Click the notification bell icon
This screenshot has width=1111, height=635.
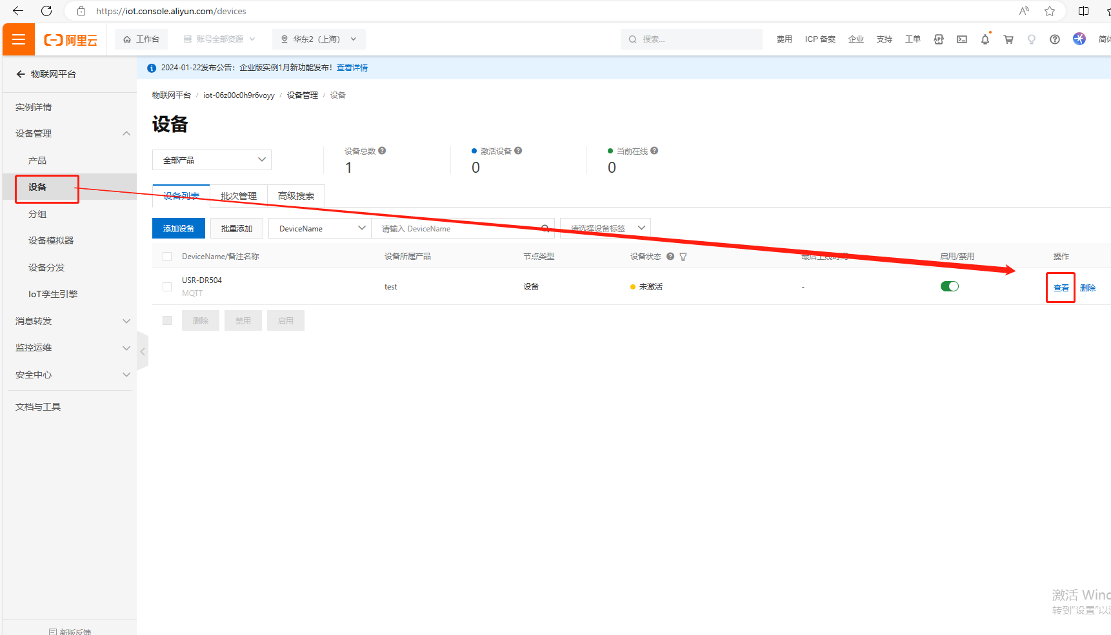coord(985,39)
